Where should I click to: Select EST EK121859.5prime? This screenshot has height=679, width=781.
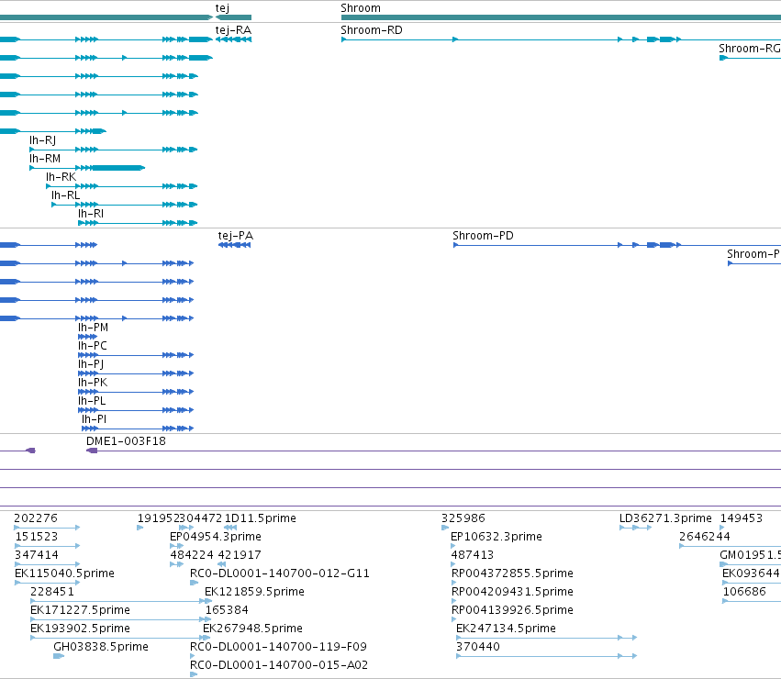[x=254, y=592]
